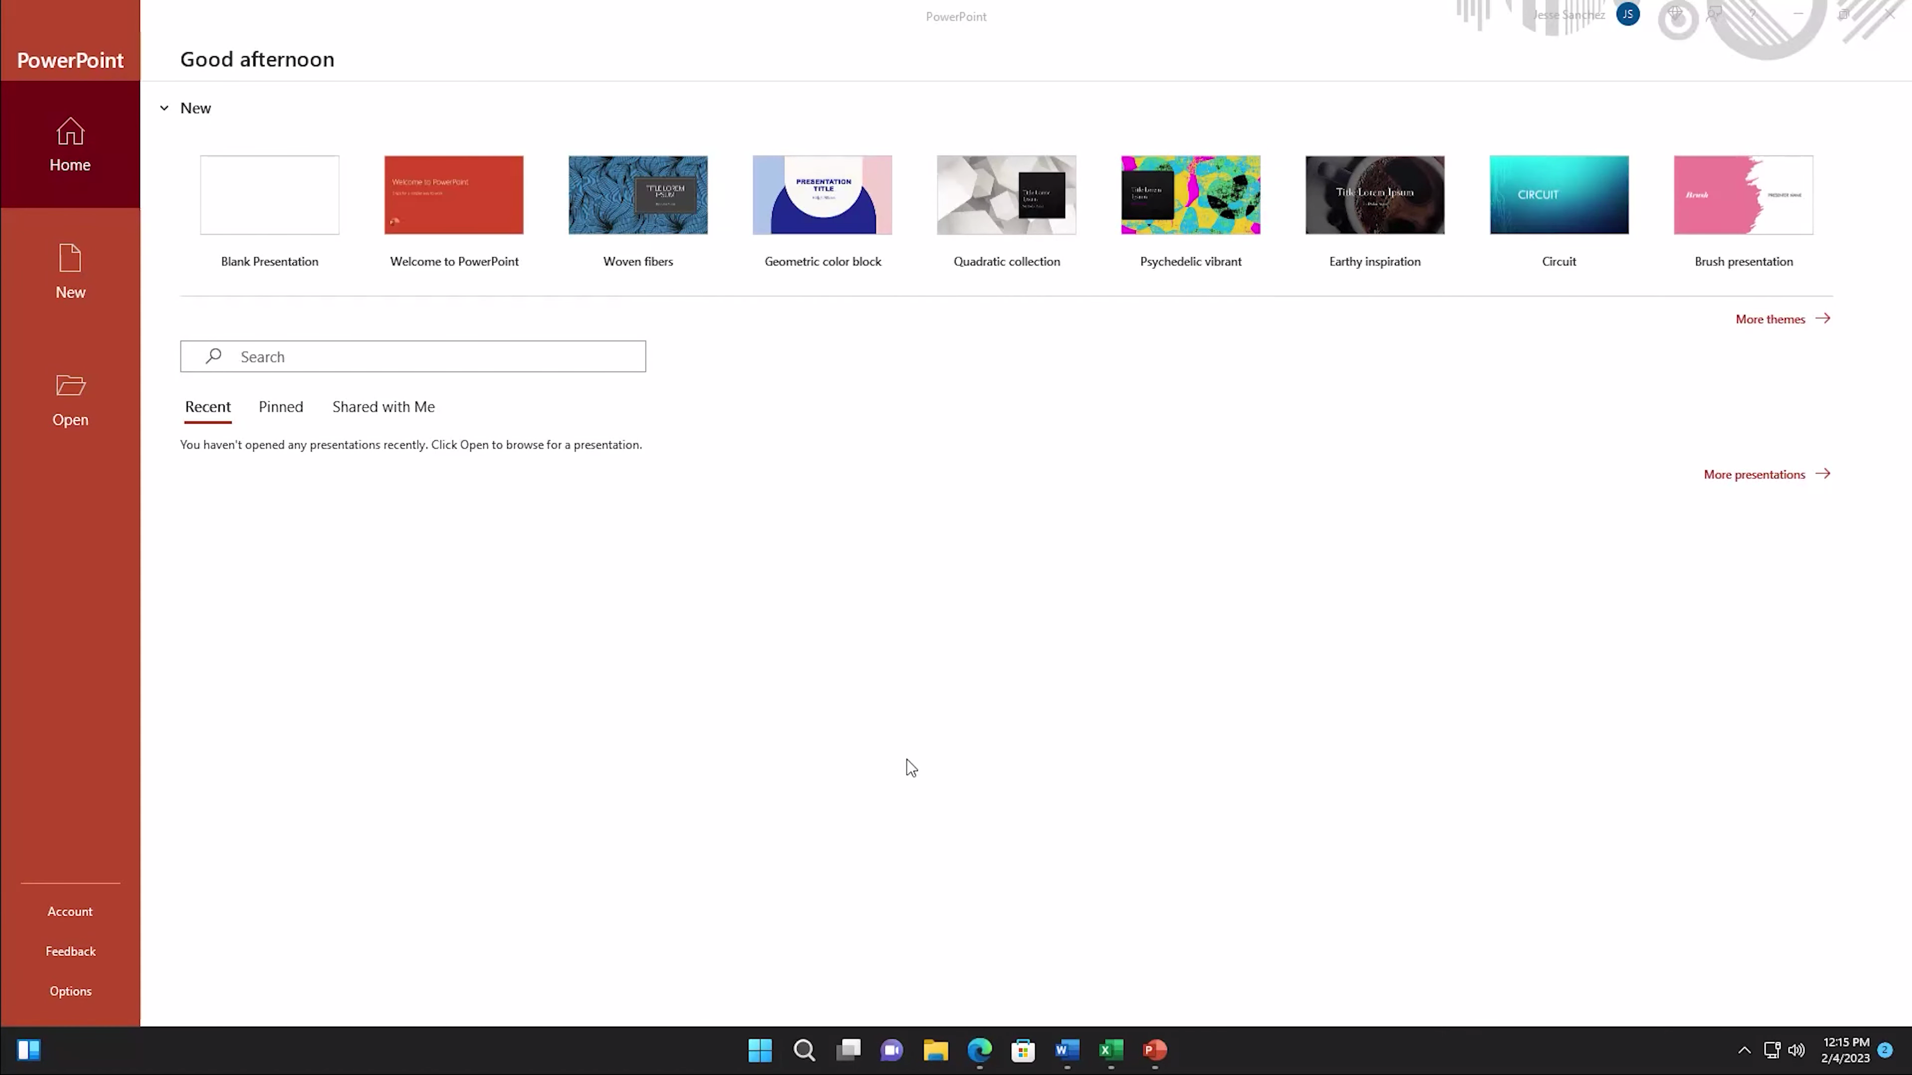Image resolution: width=1912 pixels, height=1075 pixels.
Task: Select the Recent tab
Action: (208, 407)
